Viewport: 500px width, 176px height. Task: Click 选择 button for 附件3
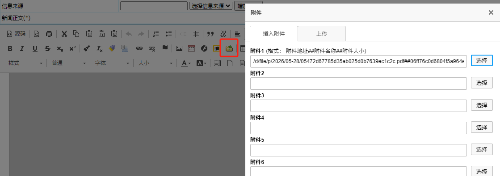[482, 105]
